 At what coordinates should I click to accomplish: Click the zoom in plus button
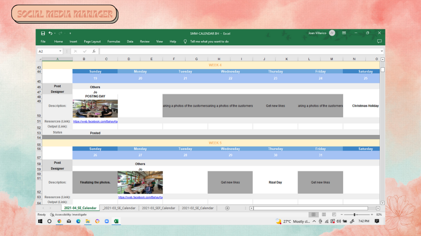tap(372, 215)
